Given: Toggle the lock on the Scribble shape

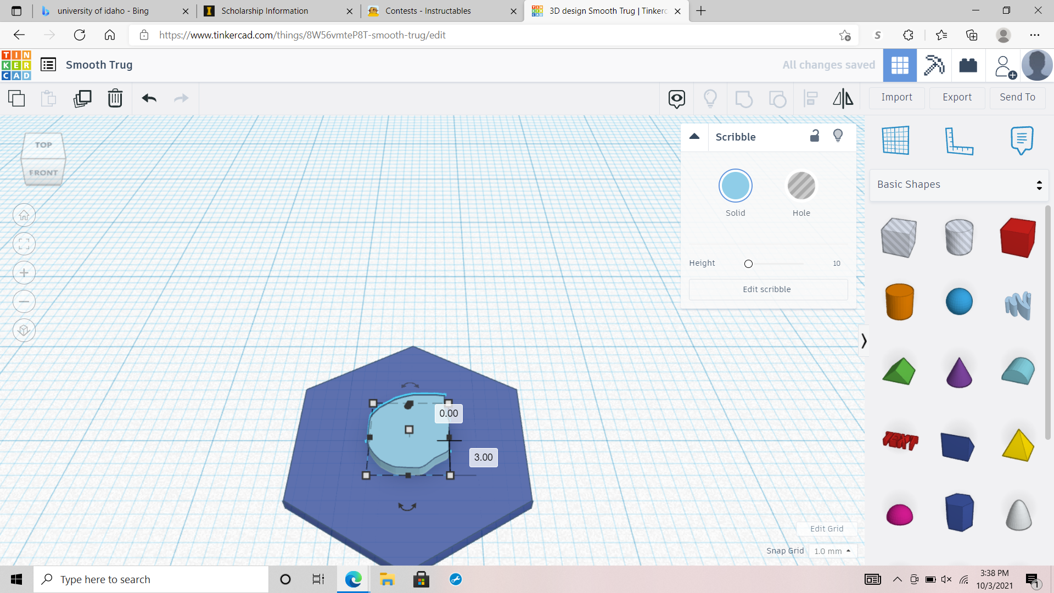Looking at the screenshot, I should [815, 136].
